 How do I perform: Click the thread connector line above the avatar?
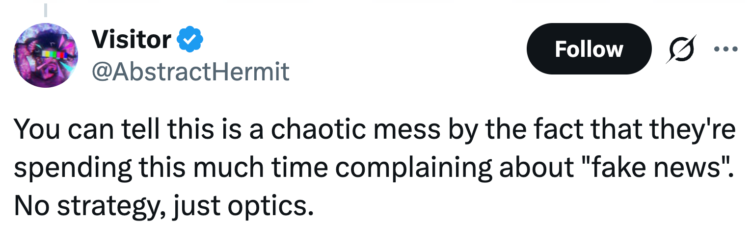[45, 10]
